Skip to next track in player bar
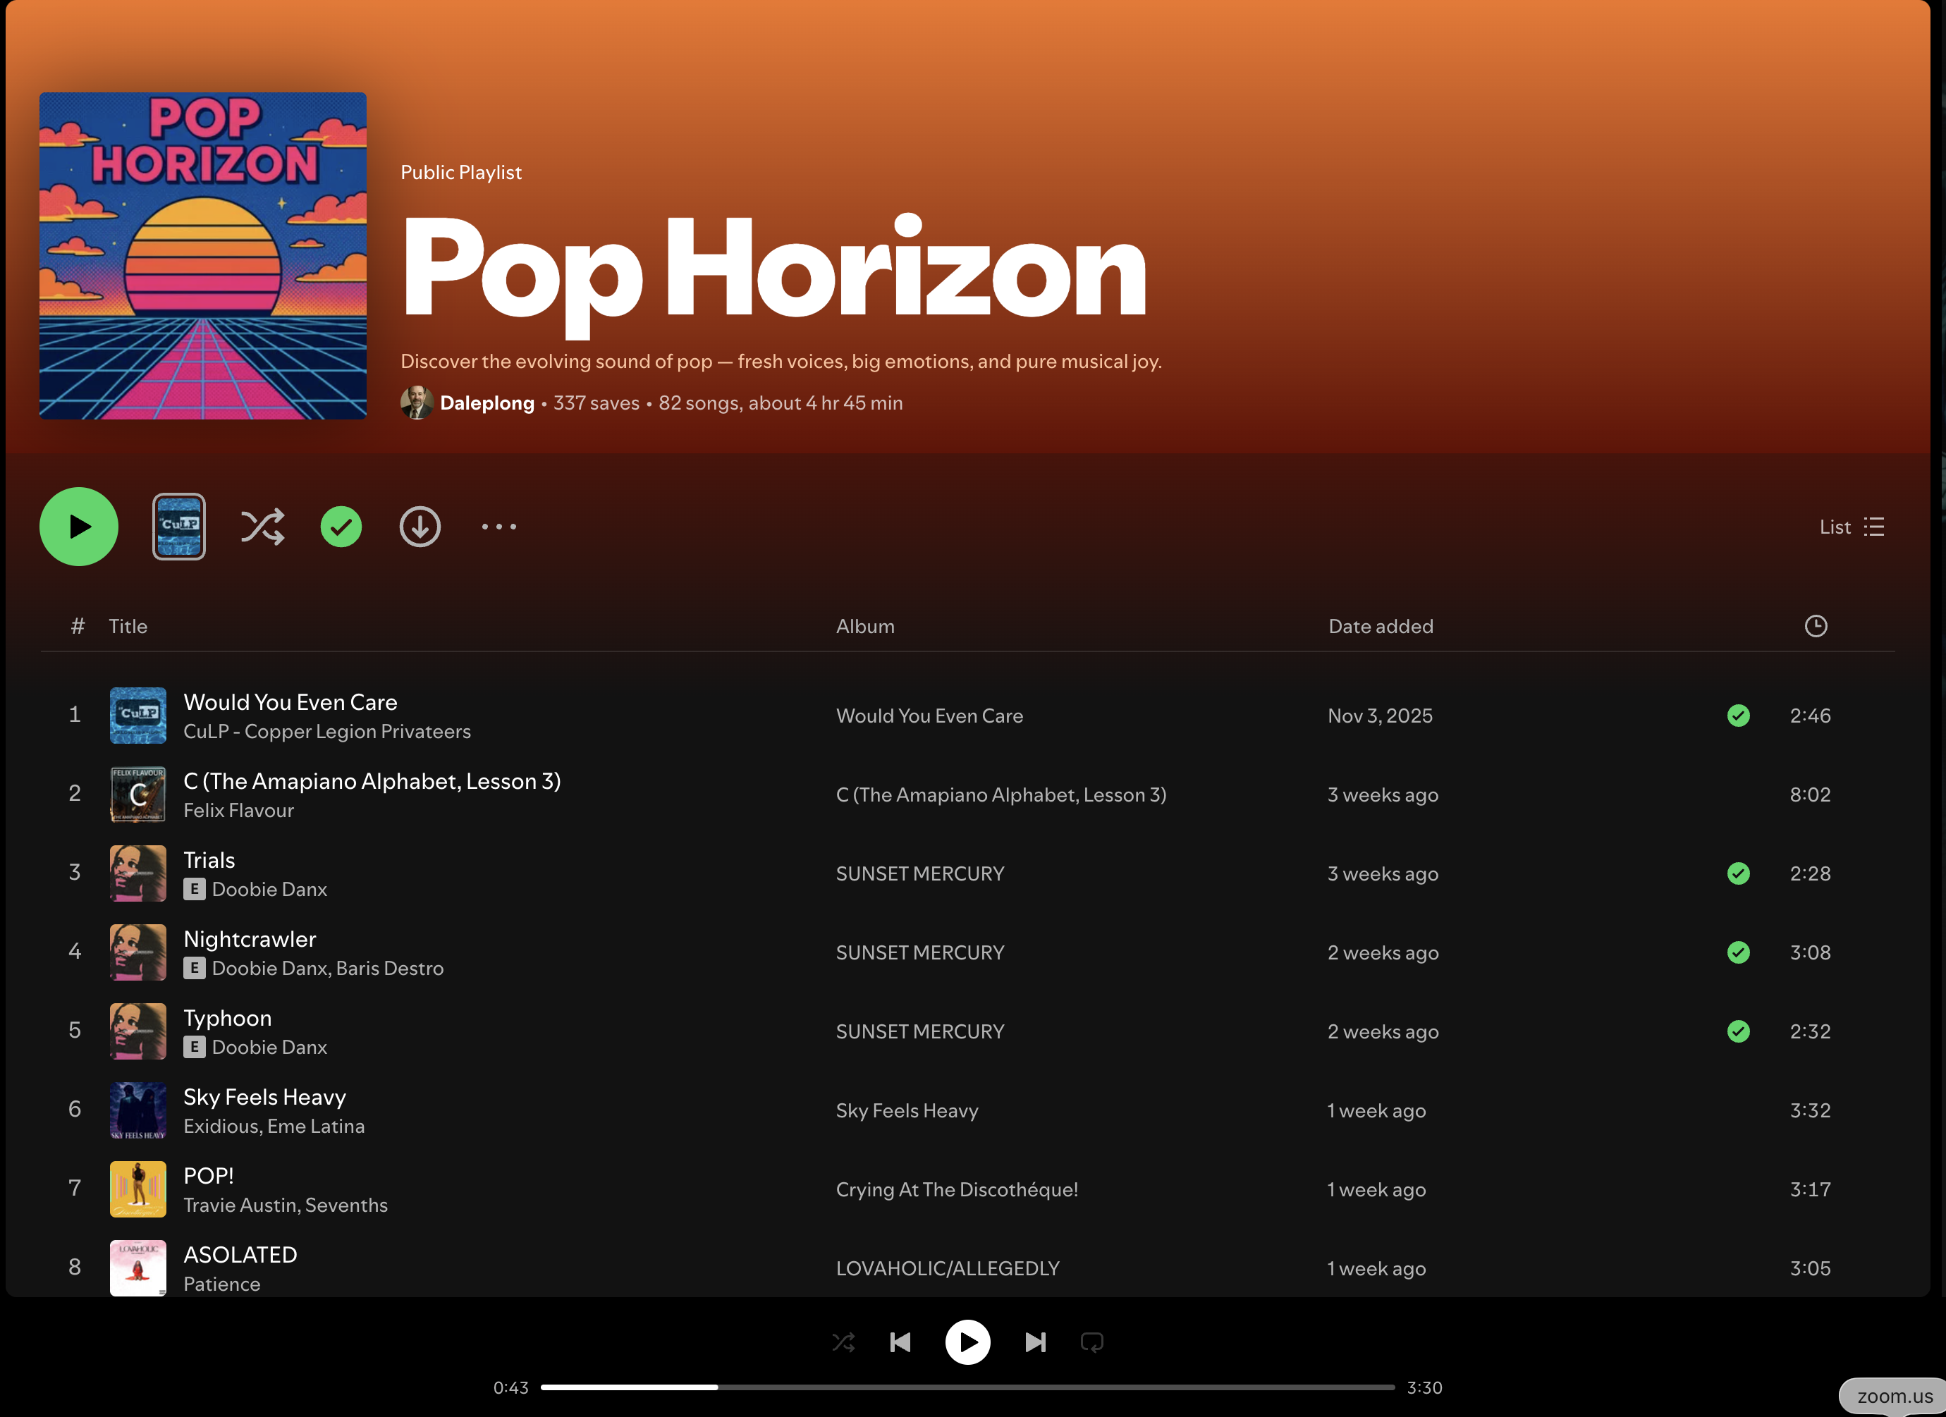Image resolution: width=1946 pixels, height=1417 pixels. pos(1035,1342)
